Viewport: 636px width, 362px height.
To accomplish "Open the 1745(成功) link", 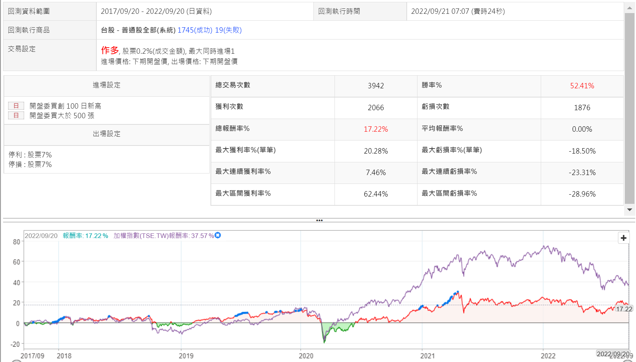I will click(195, 30).
